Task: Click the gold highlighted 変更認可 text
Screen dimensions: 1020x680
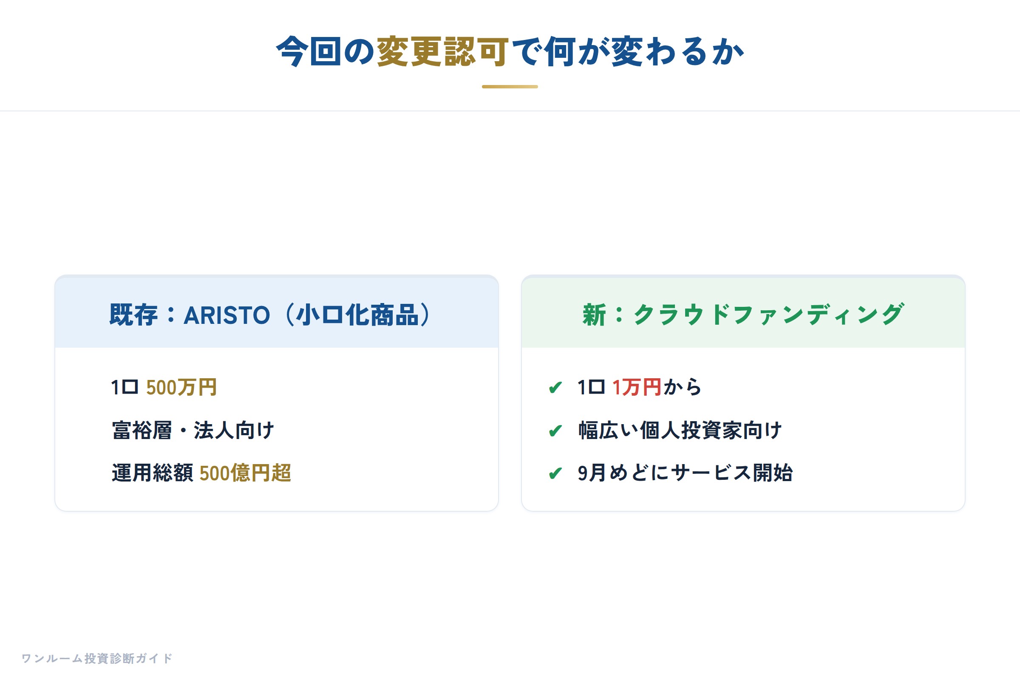Action: [443, 51]
